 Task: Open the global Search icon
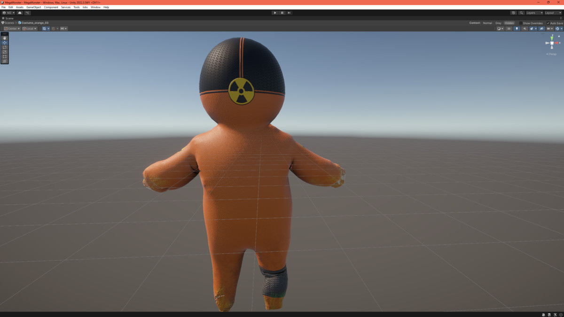(x=521, y=13)
